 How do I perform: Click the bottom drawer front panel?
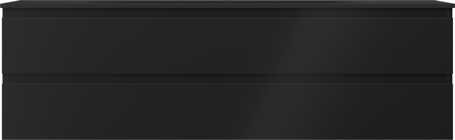[x=227, y=111]
